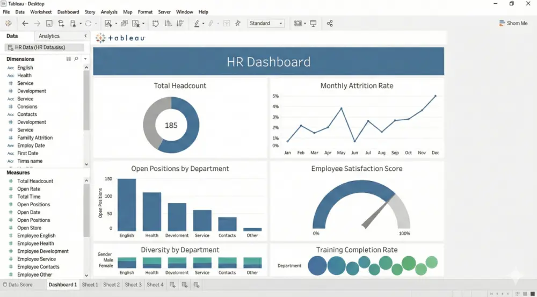537x297 pixels.
Task: Switch to the Sheet 1 tab
Action: (x=90, y=285)
